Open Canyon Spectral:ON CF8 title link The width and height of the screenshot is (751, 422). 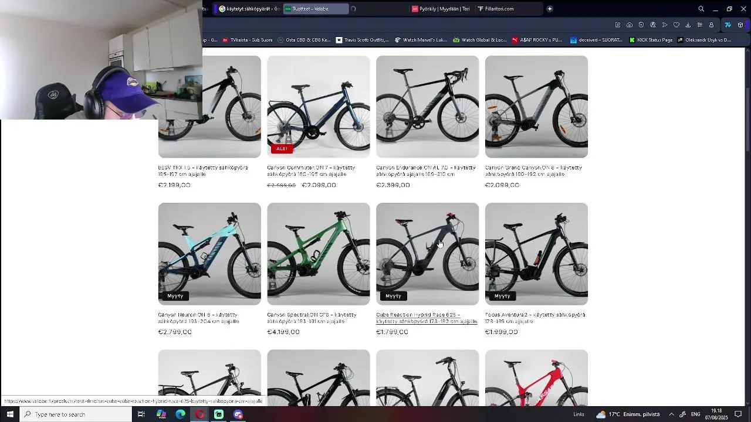click(312, 318)
